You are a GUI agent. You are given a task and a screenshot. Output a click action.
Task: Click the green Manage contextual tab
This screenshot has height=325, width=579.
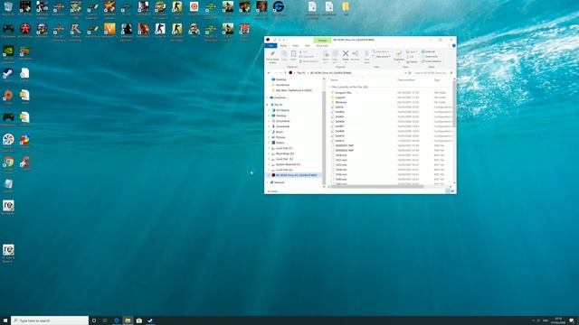pyautogui.click(x=322, y=40)
